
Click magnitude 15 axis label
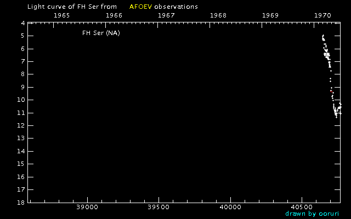[x=21, y=164]
